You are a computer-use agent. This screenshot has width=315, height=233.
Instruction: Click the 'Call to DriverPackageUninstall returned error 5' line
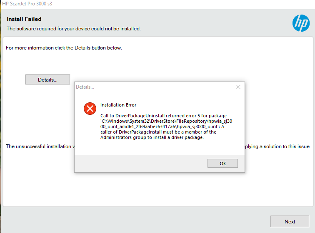point(163,116)
